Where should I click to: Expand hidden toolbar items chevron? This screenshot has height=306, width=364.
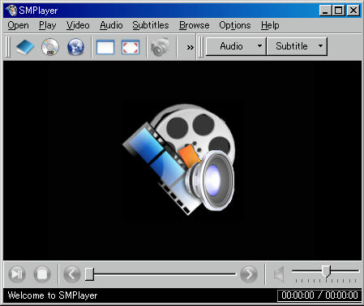pyautogui.click(x=191, y=48)
